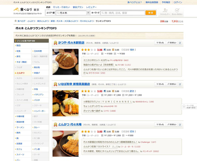Click the edit review icon for かつや 代々木駅前店
The image size is (197, 161).
[x=180, y=43]
